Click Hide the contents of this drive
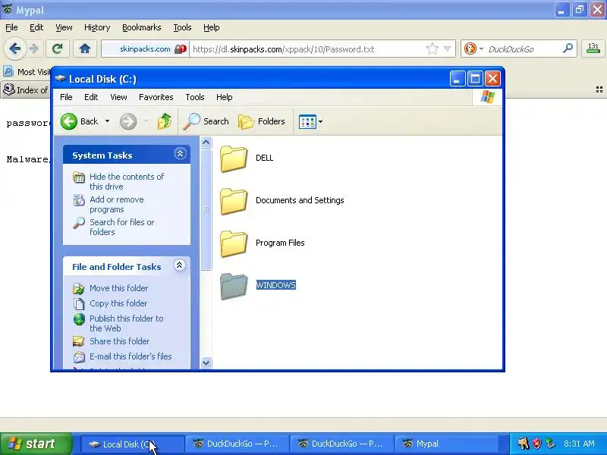Image resolution: width=607 pixels, height=455 pixels. 127,181
